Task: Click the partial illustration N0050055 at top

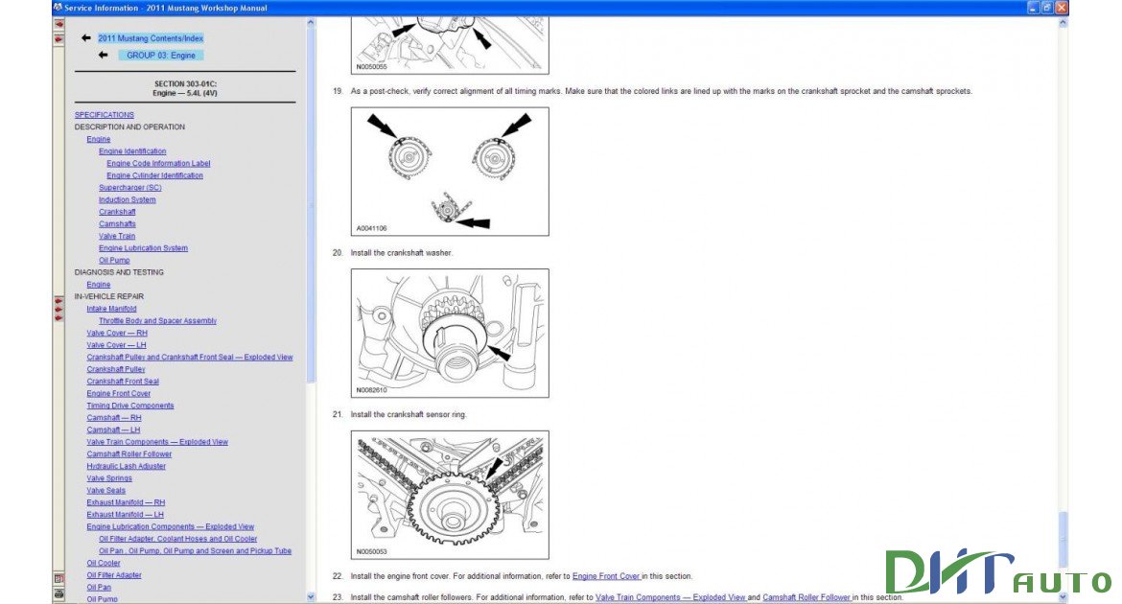Action: 450,46
